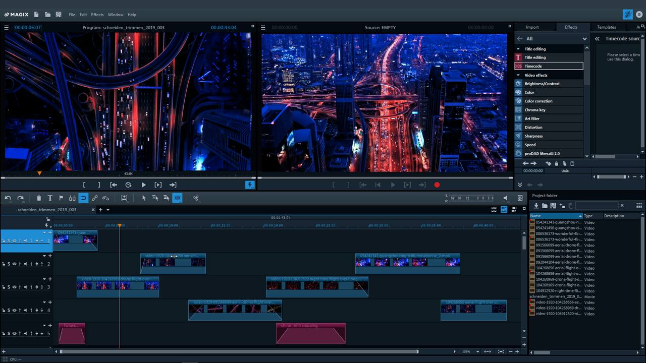
Task: Toggle the highlighted stretch mouse mode button
Action: click(x=177, y=198)
